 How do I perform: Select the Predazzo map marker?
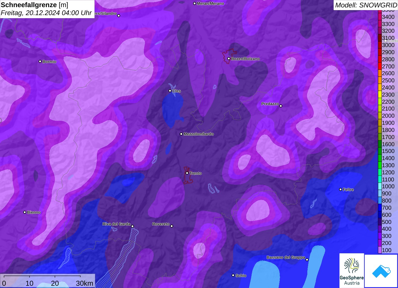pyautogui.click(x=281, y=106)
